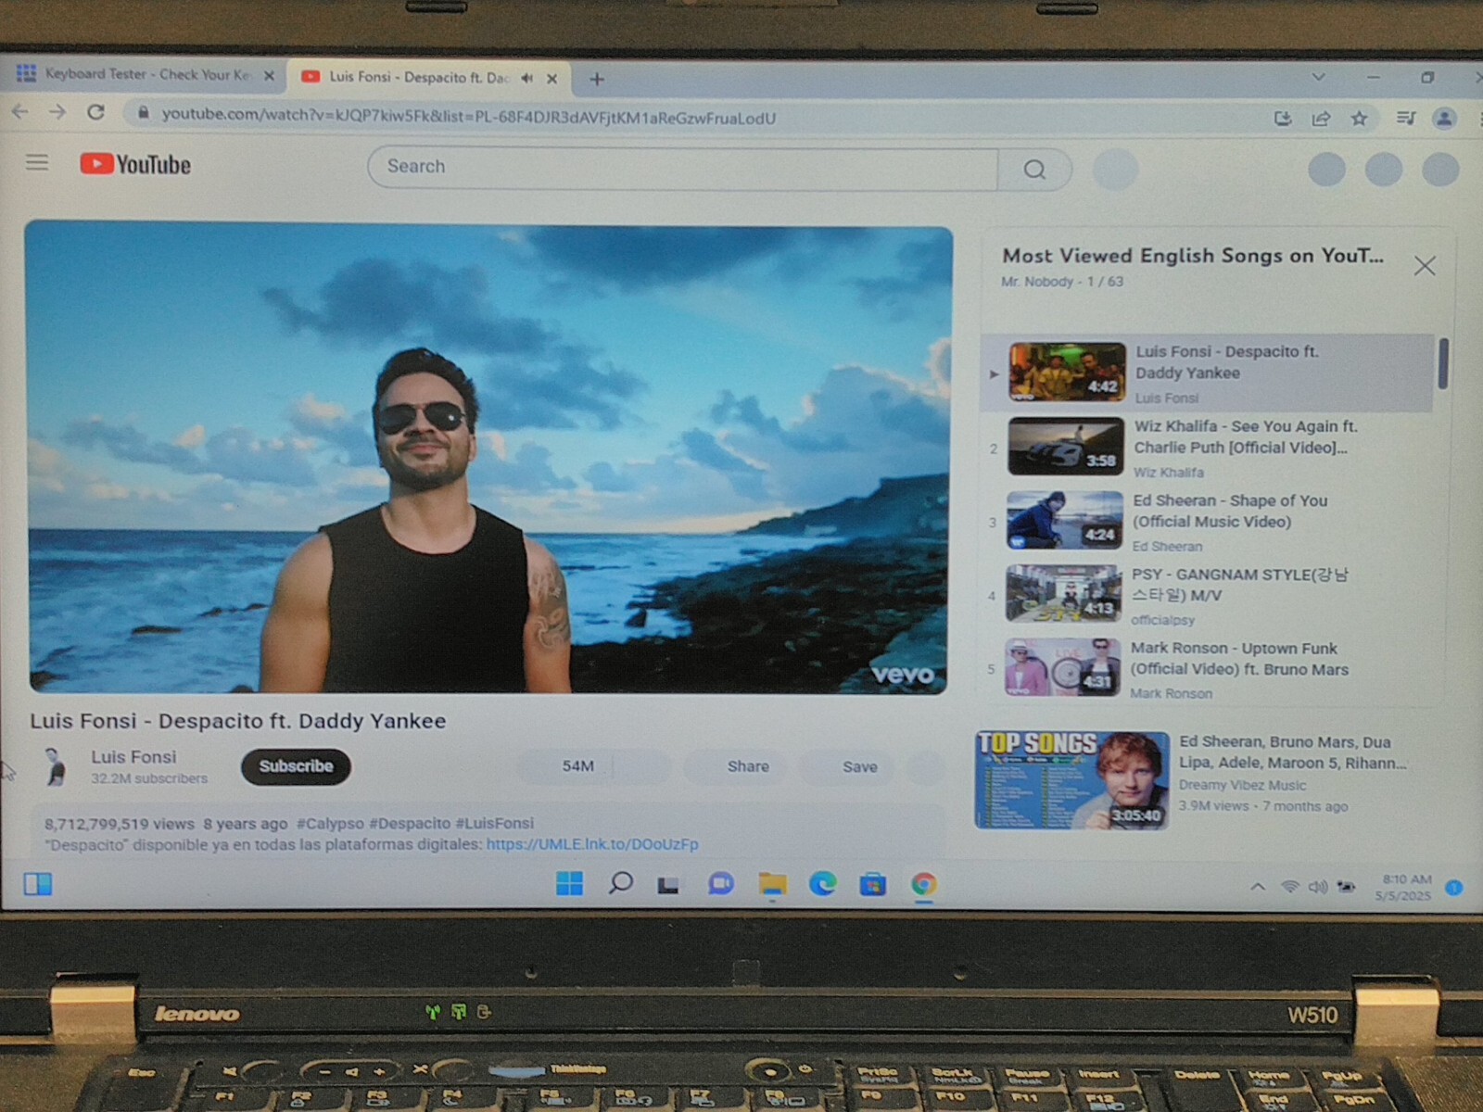Play Ed Sheeran - Shape of You from playlist

click(x=1207, y=521)
